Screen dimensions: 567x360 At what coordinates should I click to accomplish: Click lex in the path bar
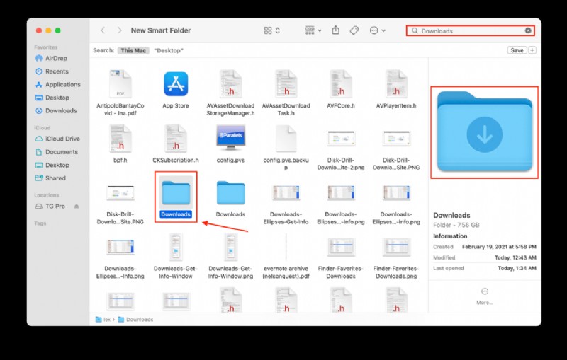pyautogui.click(x=103, y=320)
